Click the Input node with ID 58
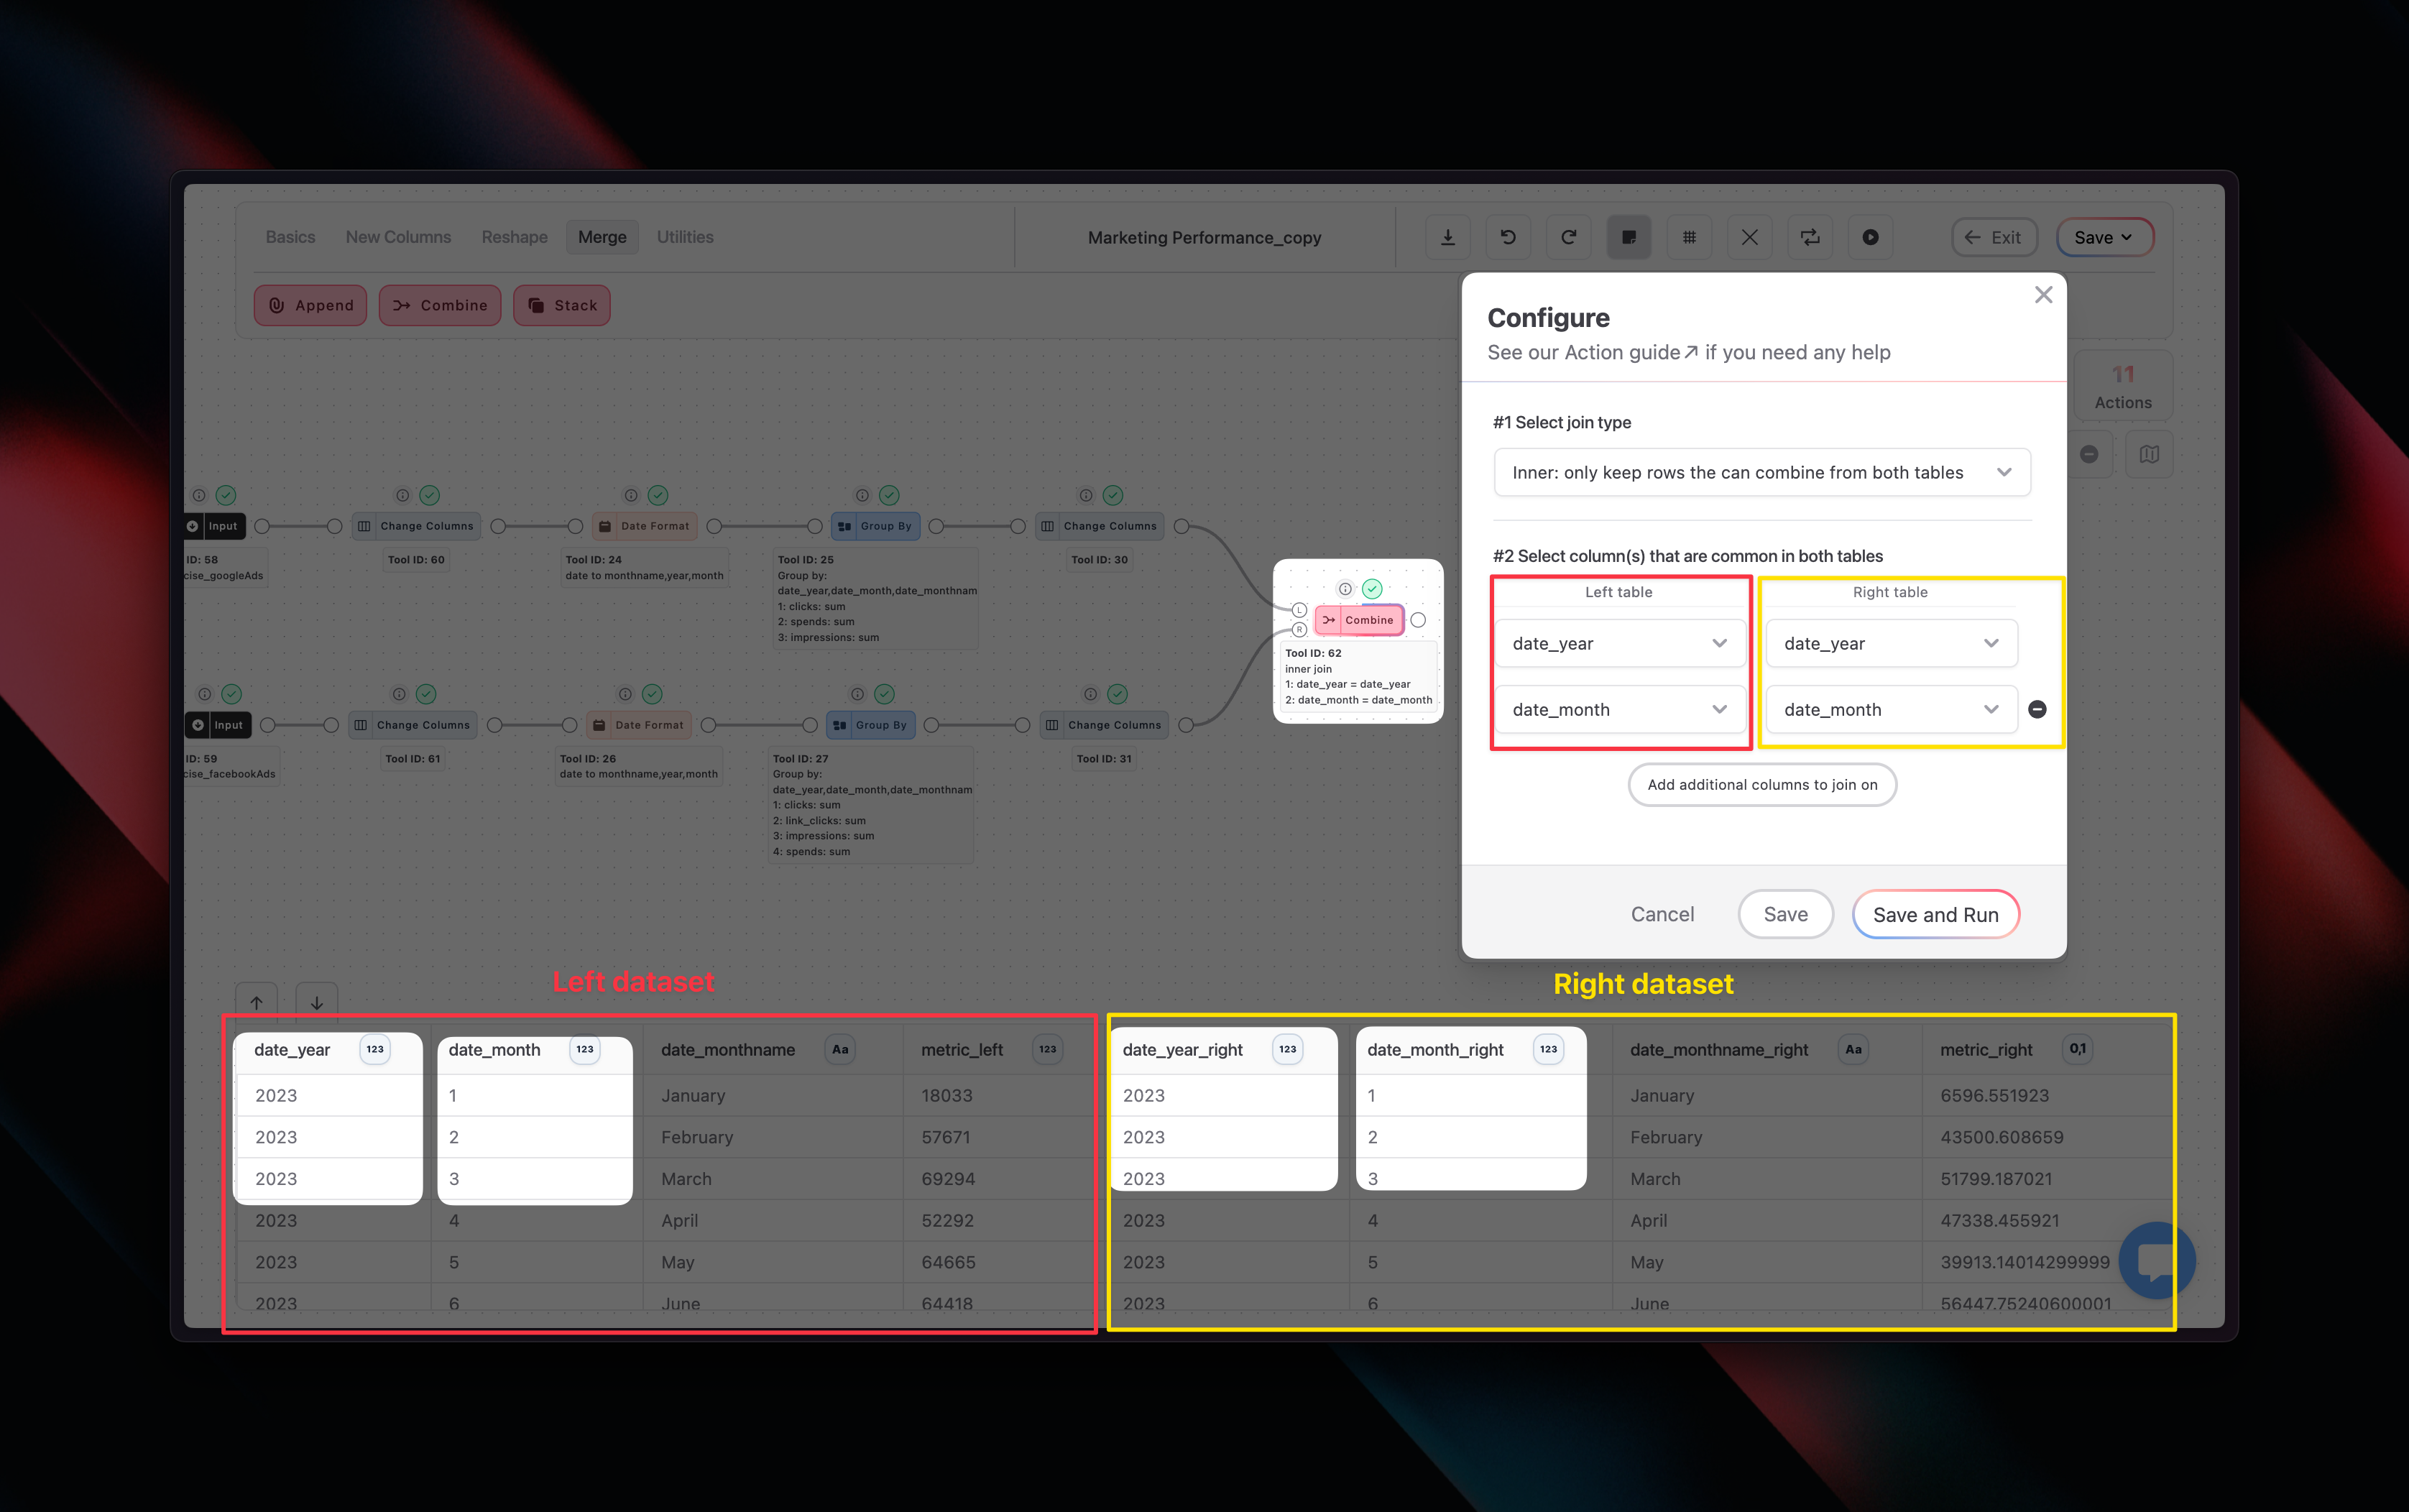2409x1512 pixels. pos(214,526)
